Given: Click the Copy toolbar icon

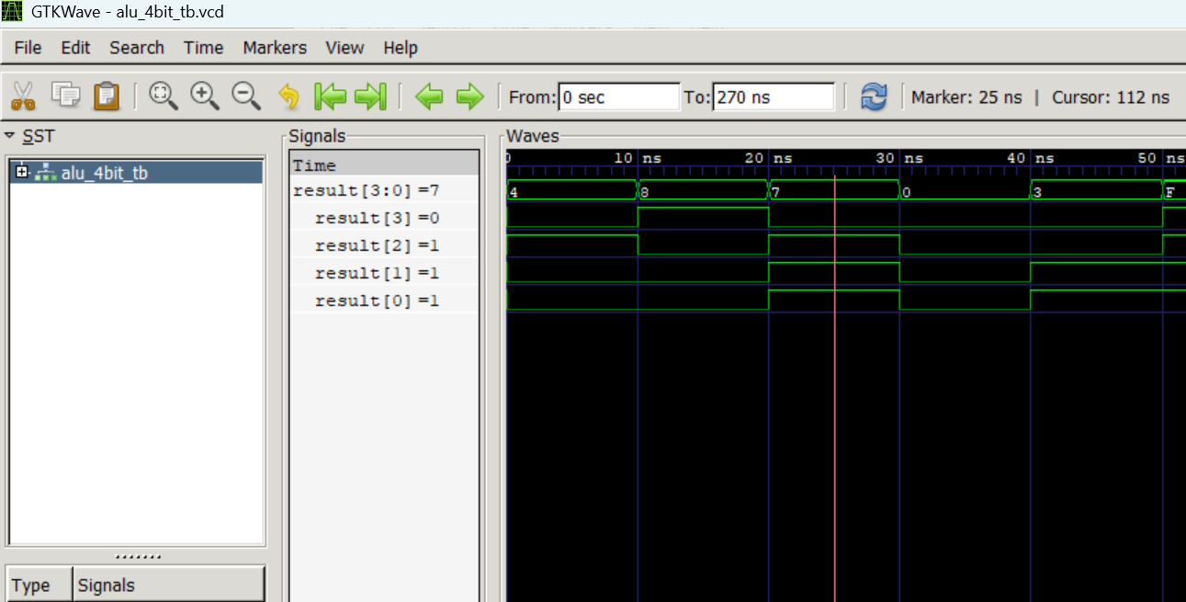Looking at the screenshot, I should 66,95.
